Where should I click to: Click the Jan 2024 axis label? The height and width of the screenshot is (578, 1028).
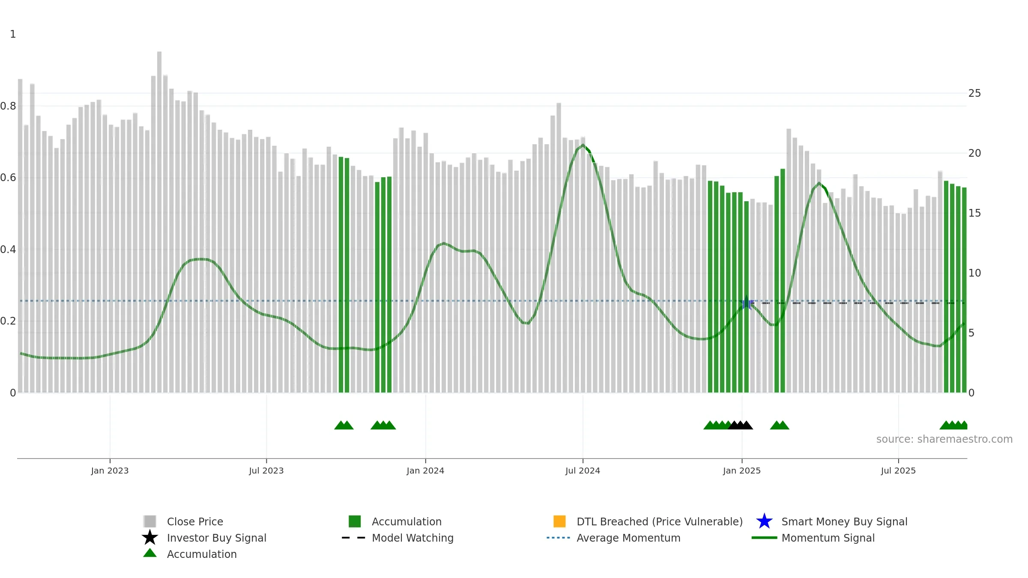(x=425, y=471)
